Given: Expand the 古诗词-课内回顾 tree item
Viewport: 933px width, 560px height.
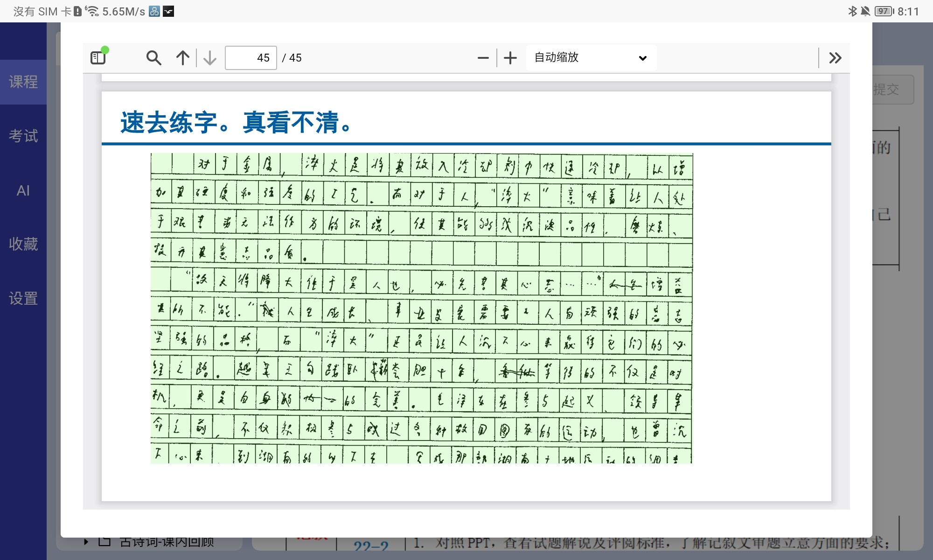Looking at the screenshot, I should point(86,542).
